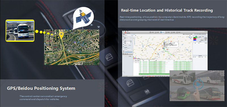
Task: Select the first tab in tracking software toolbar
Action: point(152,32)
